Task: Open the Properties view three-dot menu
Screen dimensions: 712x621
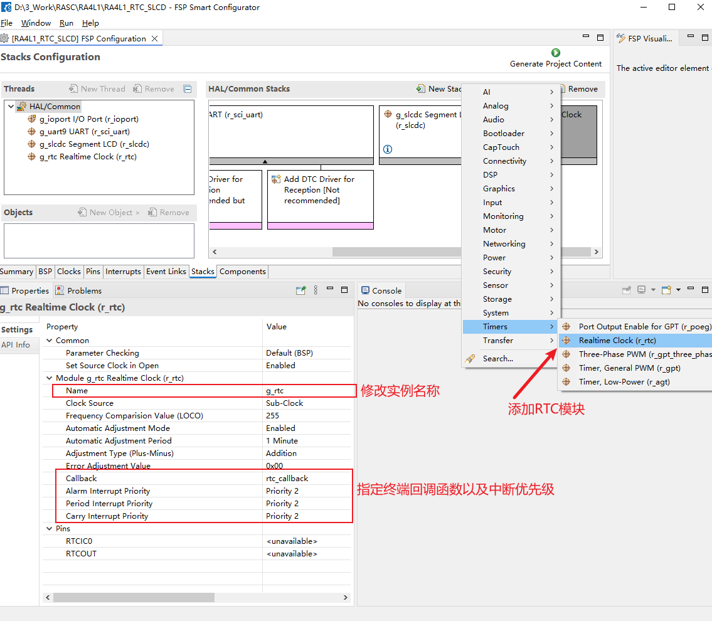Action: pyautogui.click(x=316, y=290)
